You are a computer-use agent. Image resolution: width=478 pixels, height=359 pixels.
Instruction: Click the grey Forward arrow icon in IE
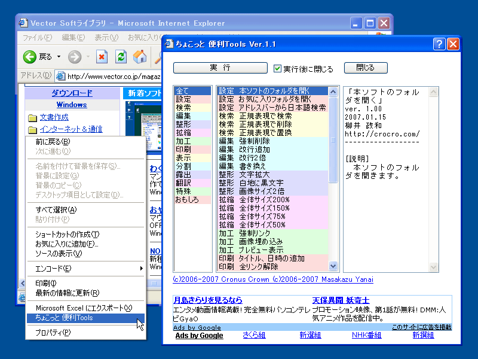click(75, 57)
